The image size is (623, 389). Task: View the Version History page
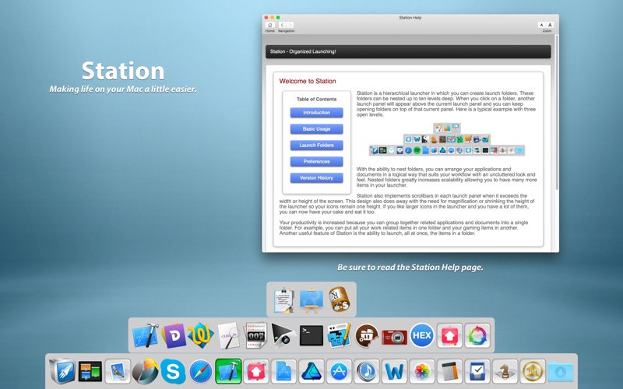pos(316,178)
